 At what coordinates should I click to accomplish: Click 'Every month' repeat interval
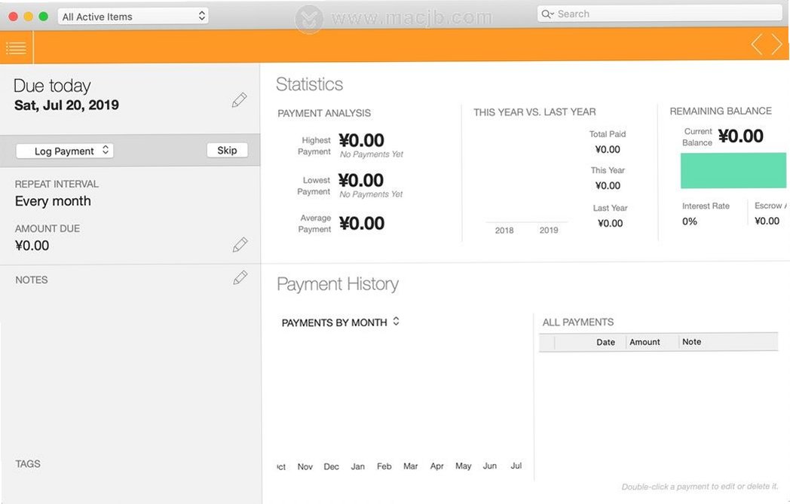click(53, 201)
